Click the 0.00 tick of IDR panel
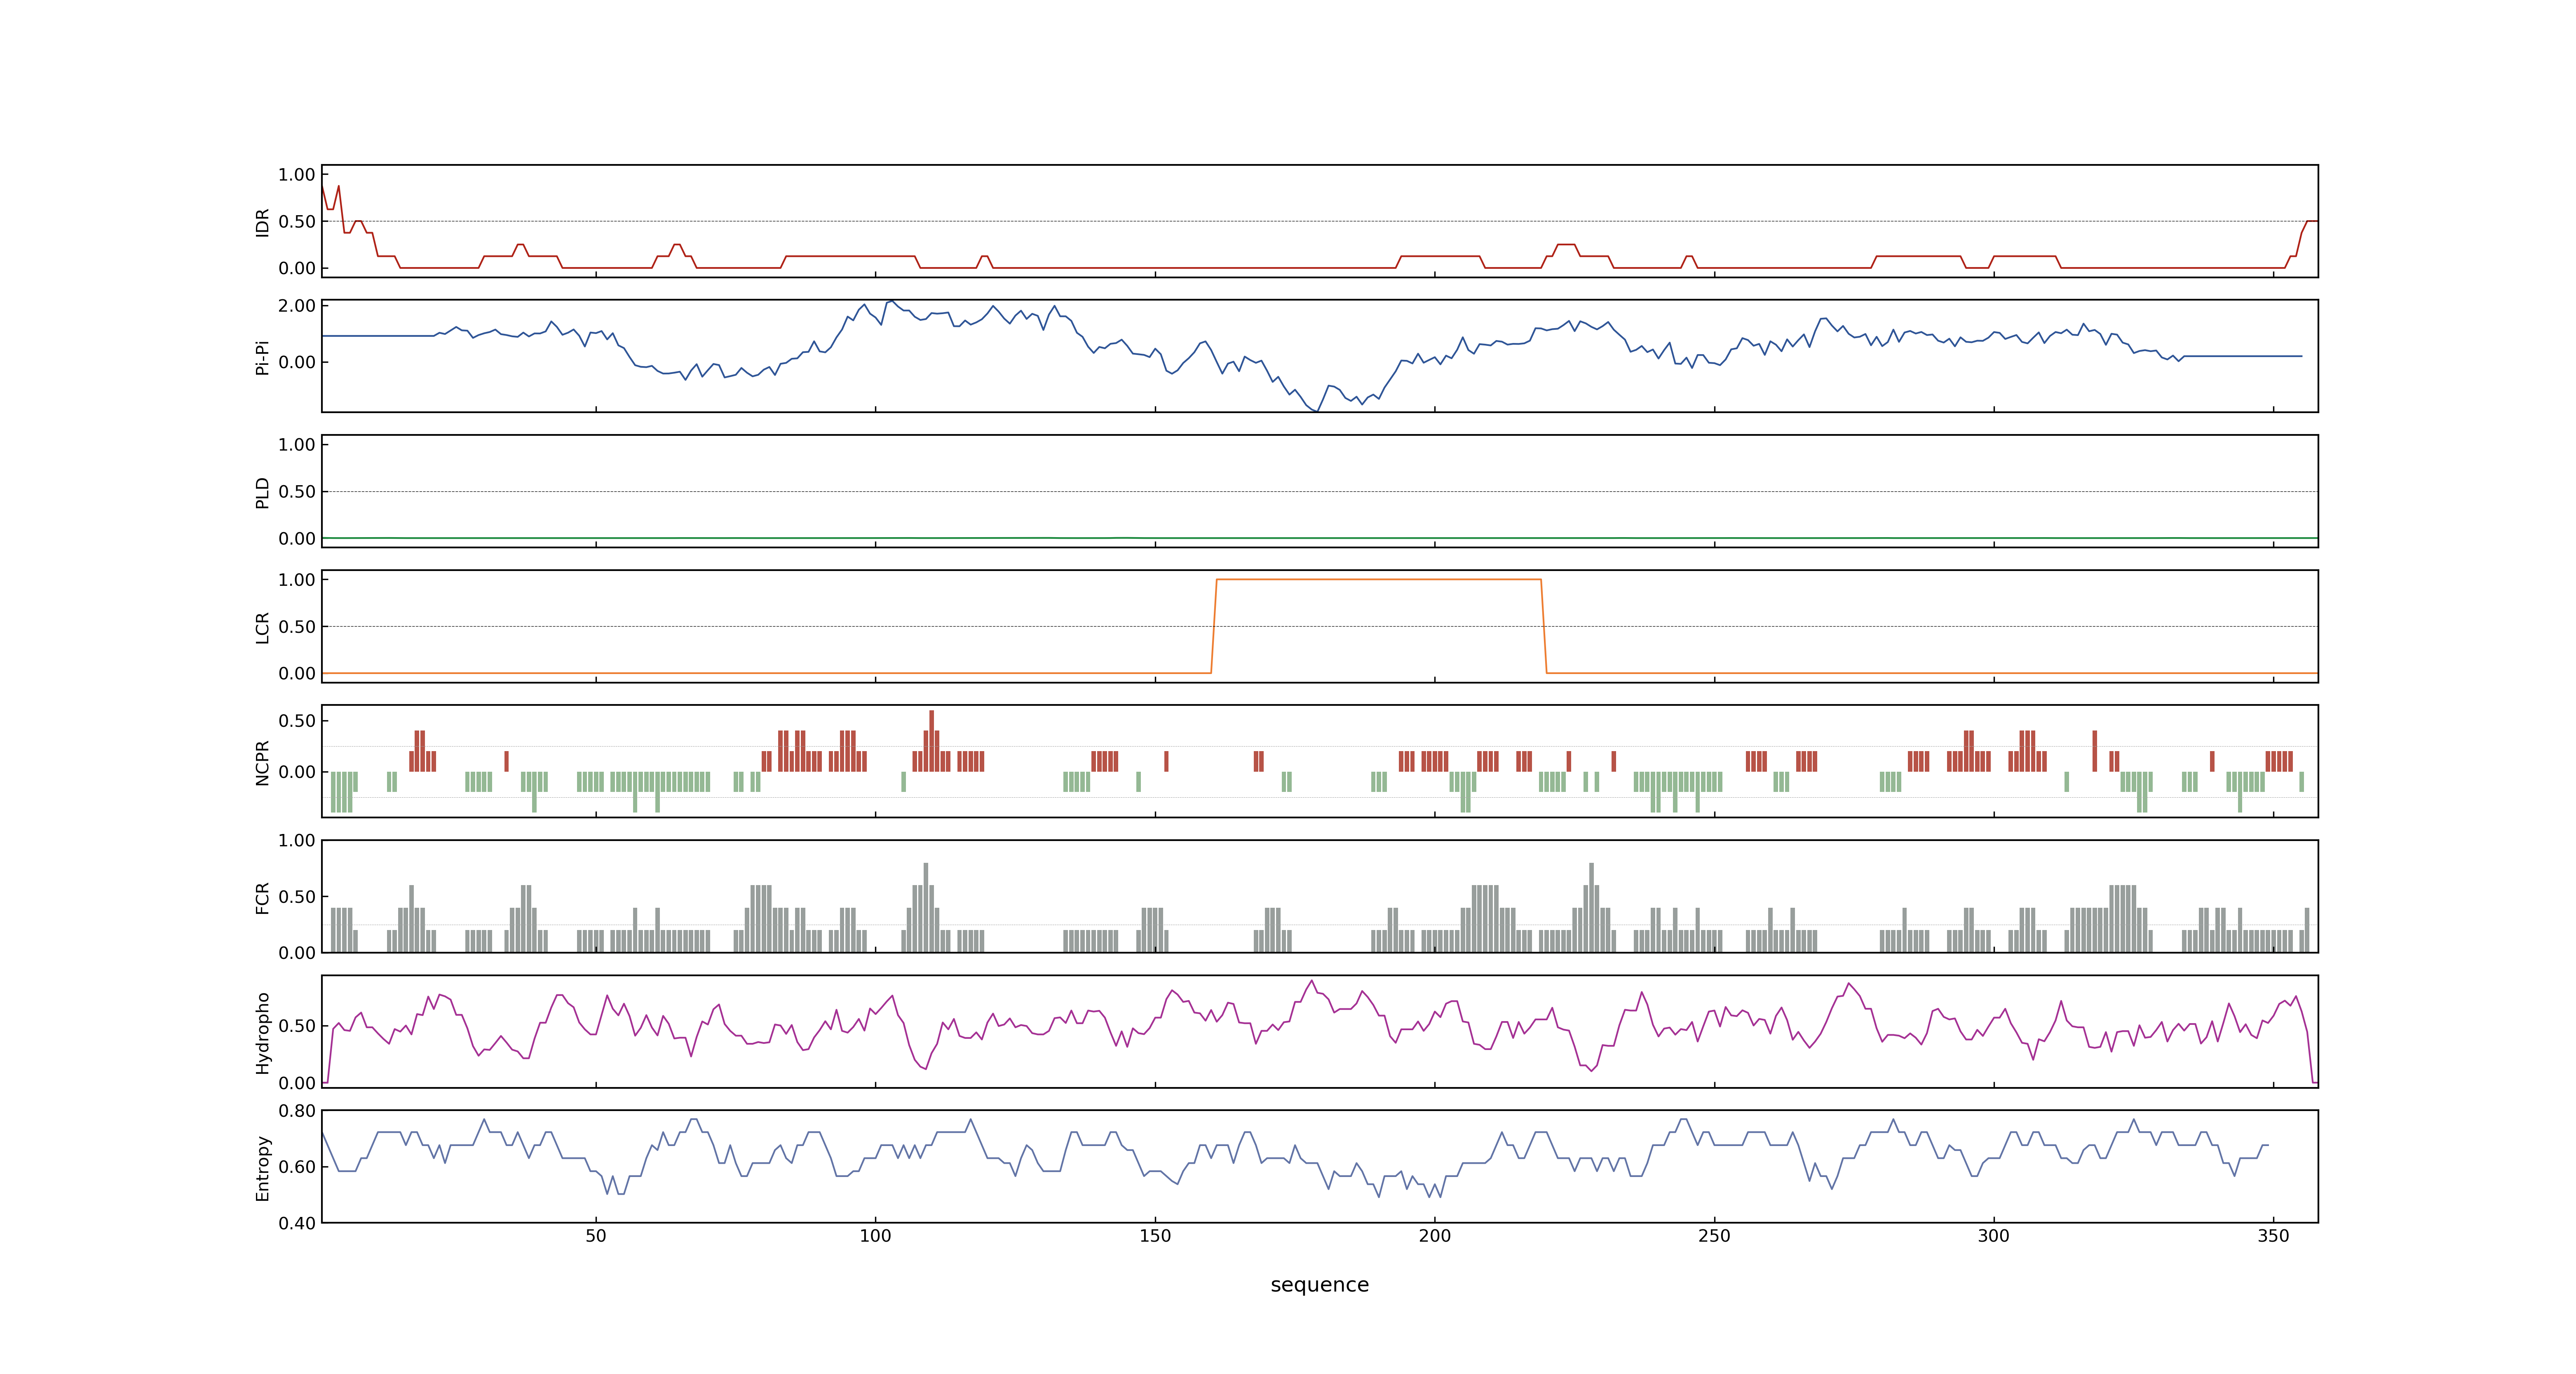 pyautogui.click(x=297, y=268)
